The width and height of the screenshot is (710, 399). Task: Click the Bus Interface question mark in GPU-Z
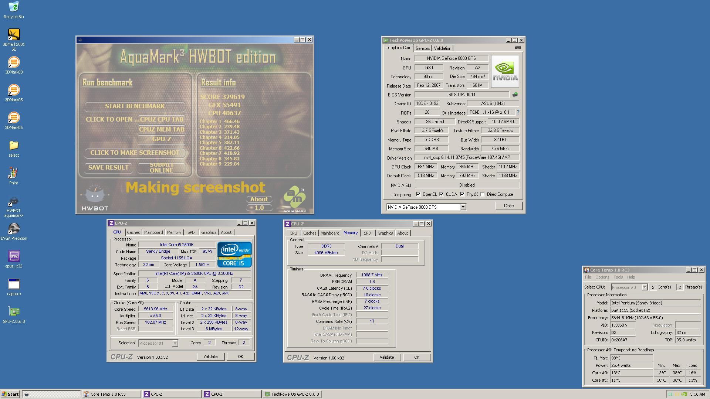(518, 112)
